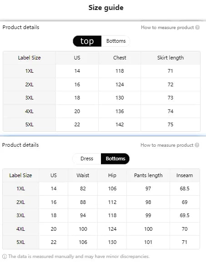This screenshot has height=263, width=206.
Task: Click the chest value 142 for 5XL
Action: [x=120, y=124]
